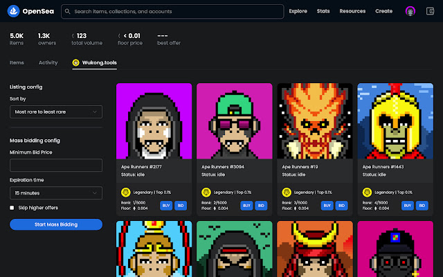Click the search magnifier icon

point(68,11)
